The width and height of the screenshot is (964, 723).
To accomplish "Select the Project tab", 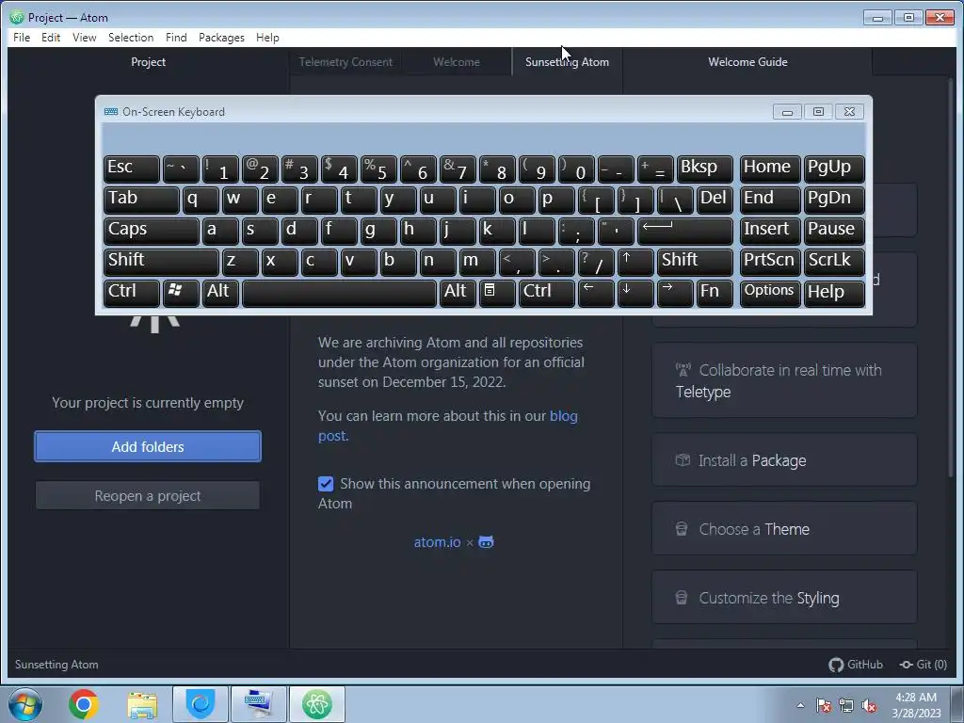I will point(148,62).
